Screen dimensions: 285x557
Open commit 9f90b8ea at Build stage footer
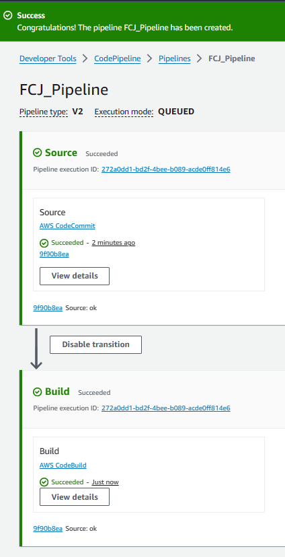pos(48,529)
